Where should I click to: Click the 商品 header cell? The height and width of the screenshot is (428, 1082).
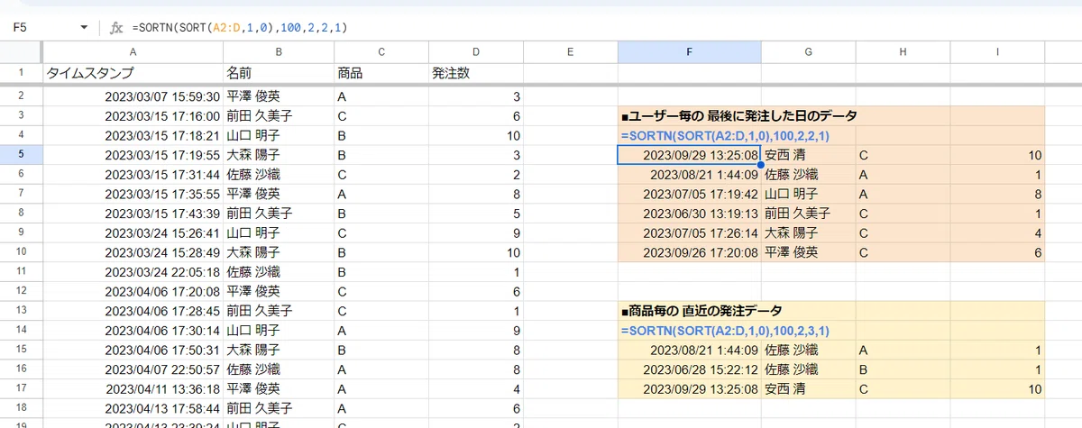pyautogui.click(x=381, y=73)
